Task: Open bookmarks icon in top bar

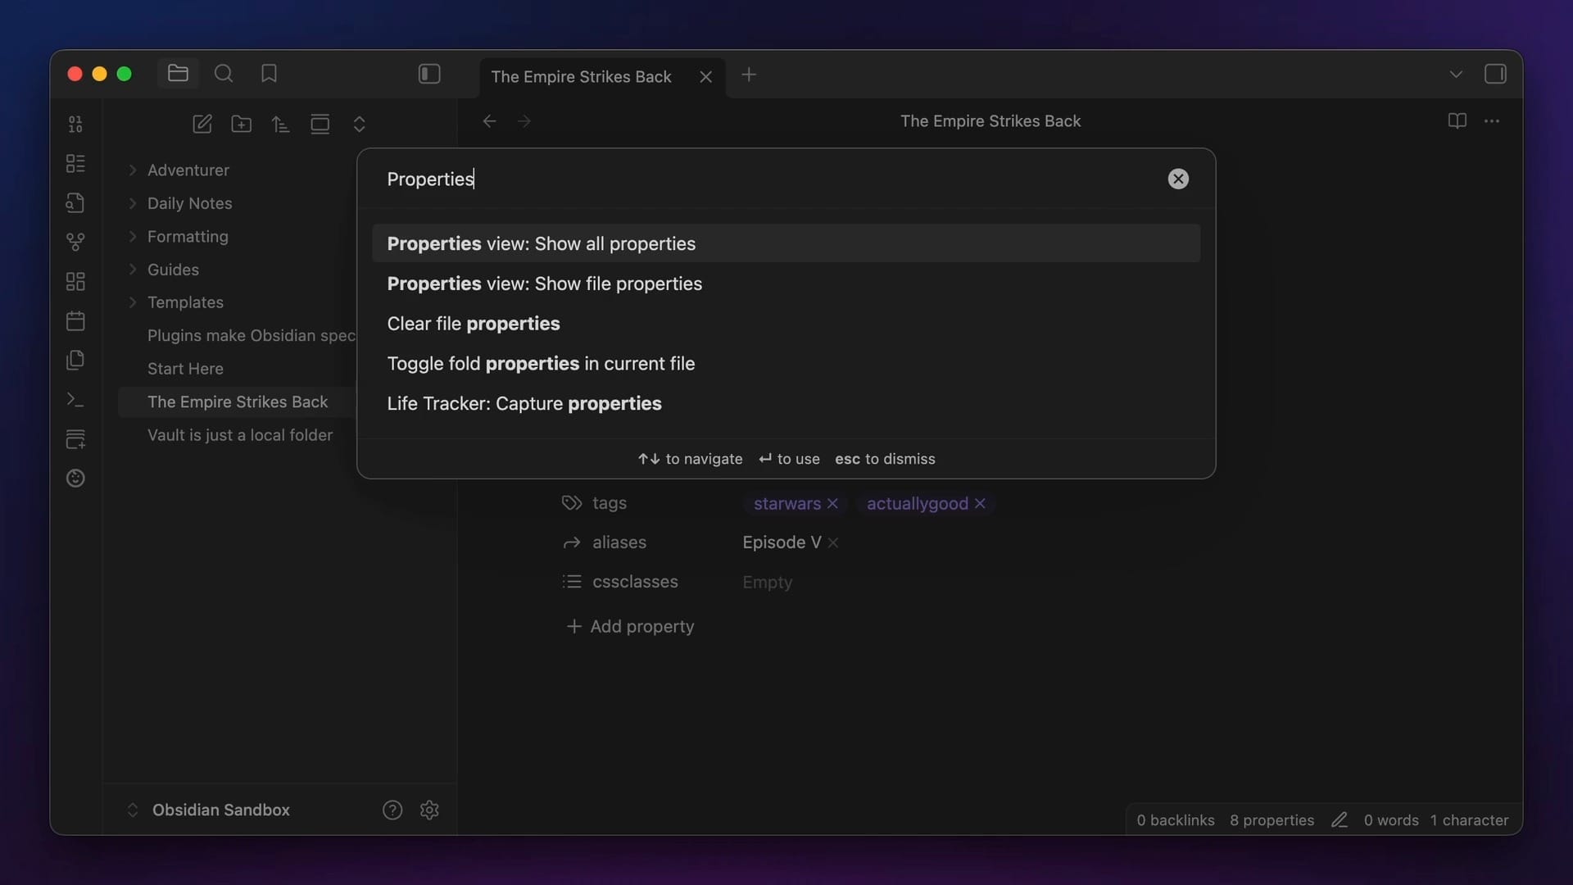Action: point(269,74)
